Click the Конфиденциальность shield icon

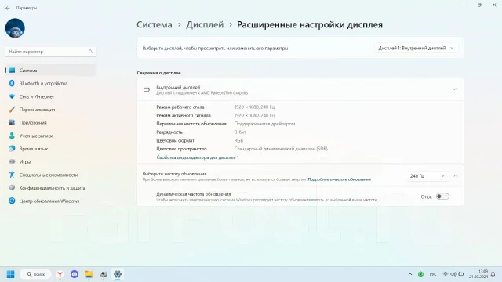coord(13,188)
